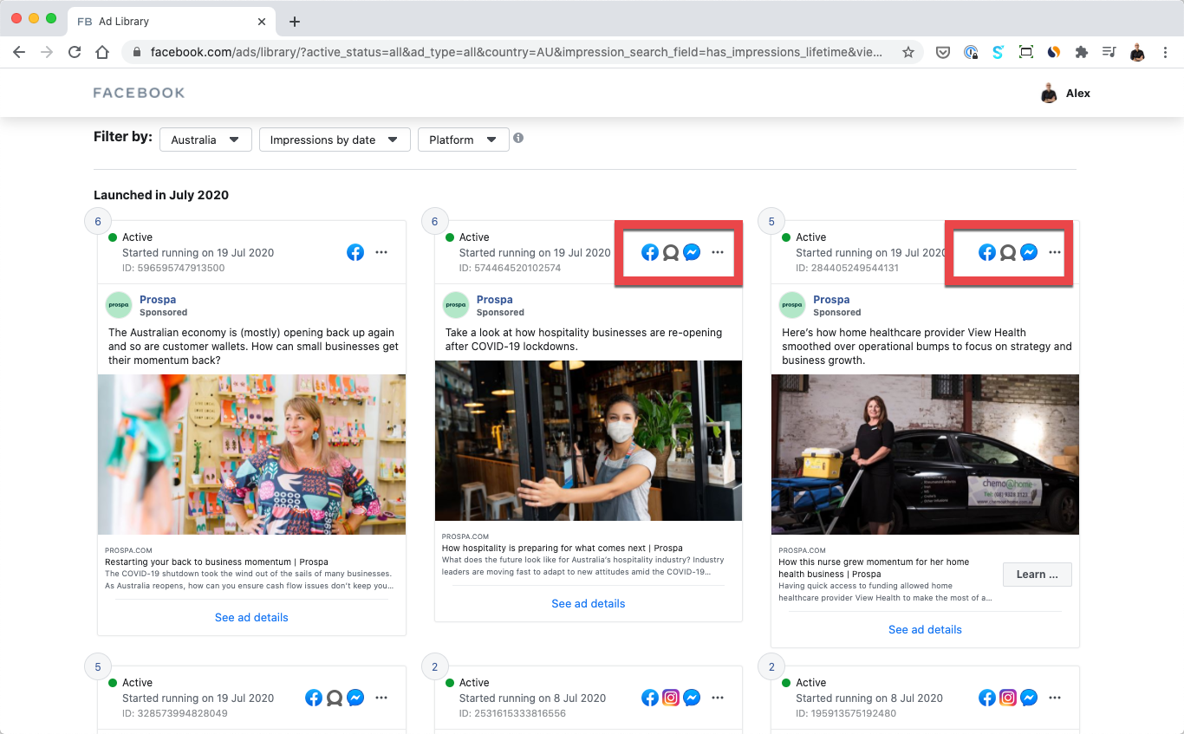
Task: Click the Facebook logo in header
Action: pos(139,93)
